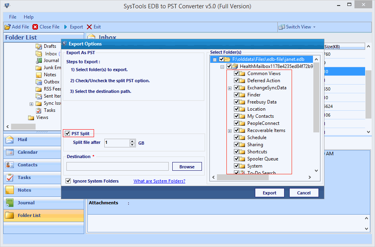This screenshot has width=375, height=247.
Task: Select the Drafts folder icon
Action: [x=38, y=46]
